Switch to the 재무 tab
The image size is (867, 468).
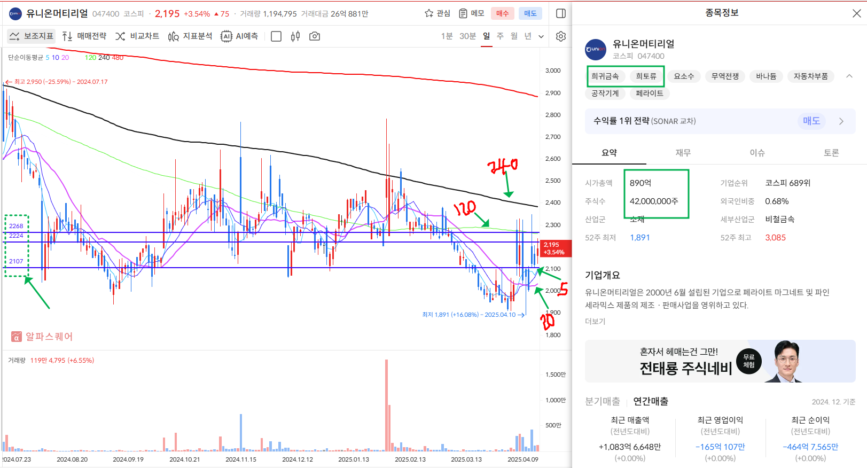tap(683, 153)
